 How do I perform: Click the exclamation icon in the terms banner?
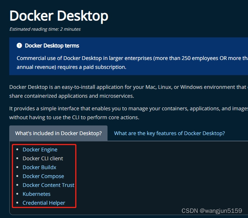tap(19, 46)
